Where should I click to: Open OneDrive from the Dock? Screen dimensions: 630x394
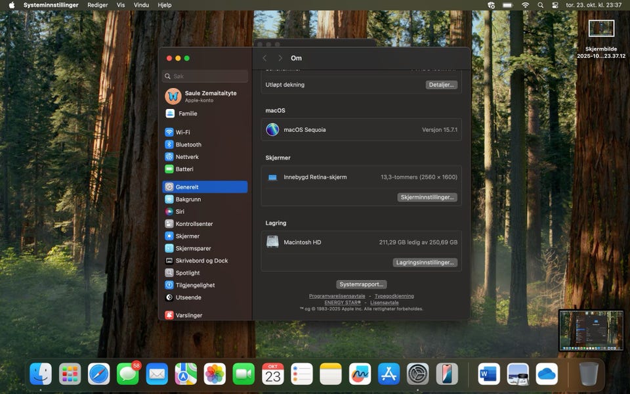click(547, 374)
